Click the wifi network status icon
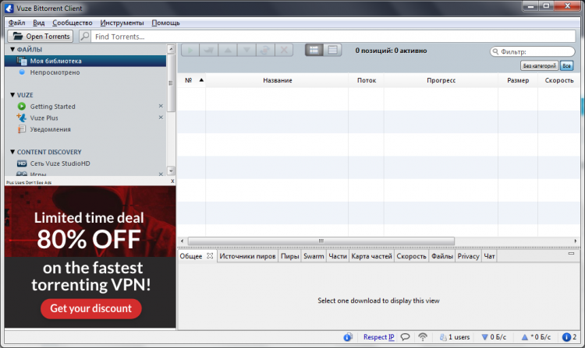Image resolution: width=585 pixels, height=348 pixels. tap(424, 337)
